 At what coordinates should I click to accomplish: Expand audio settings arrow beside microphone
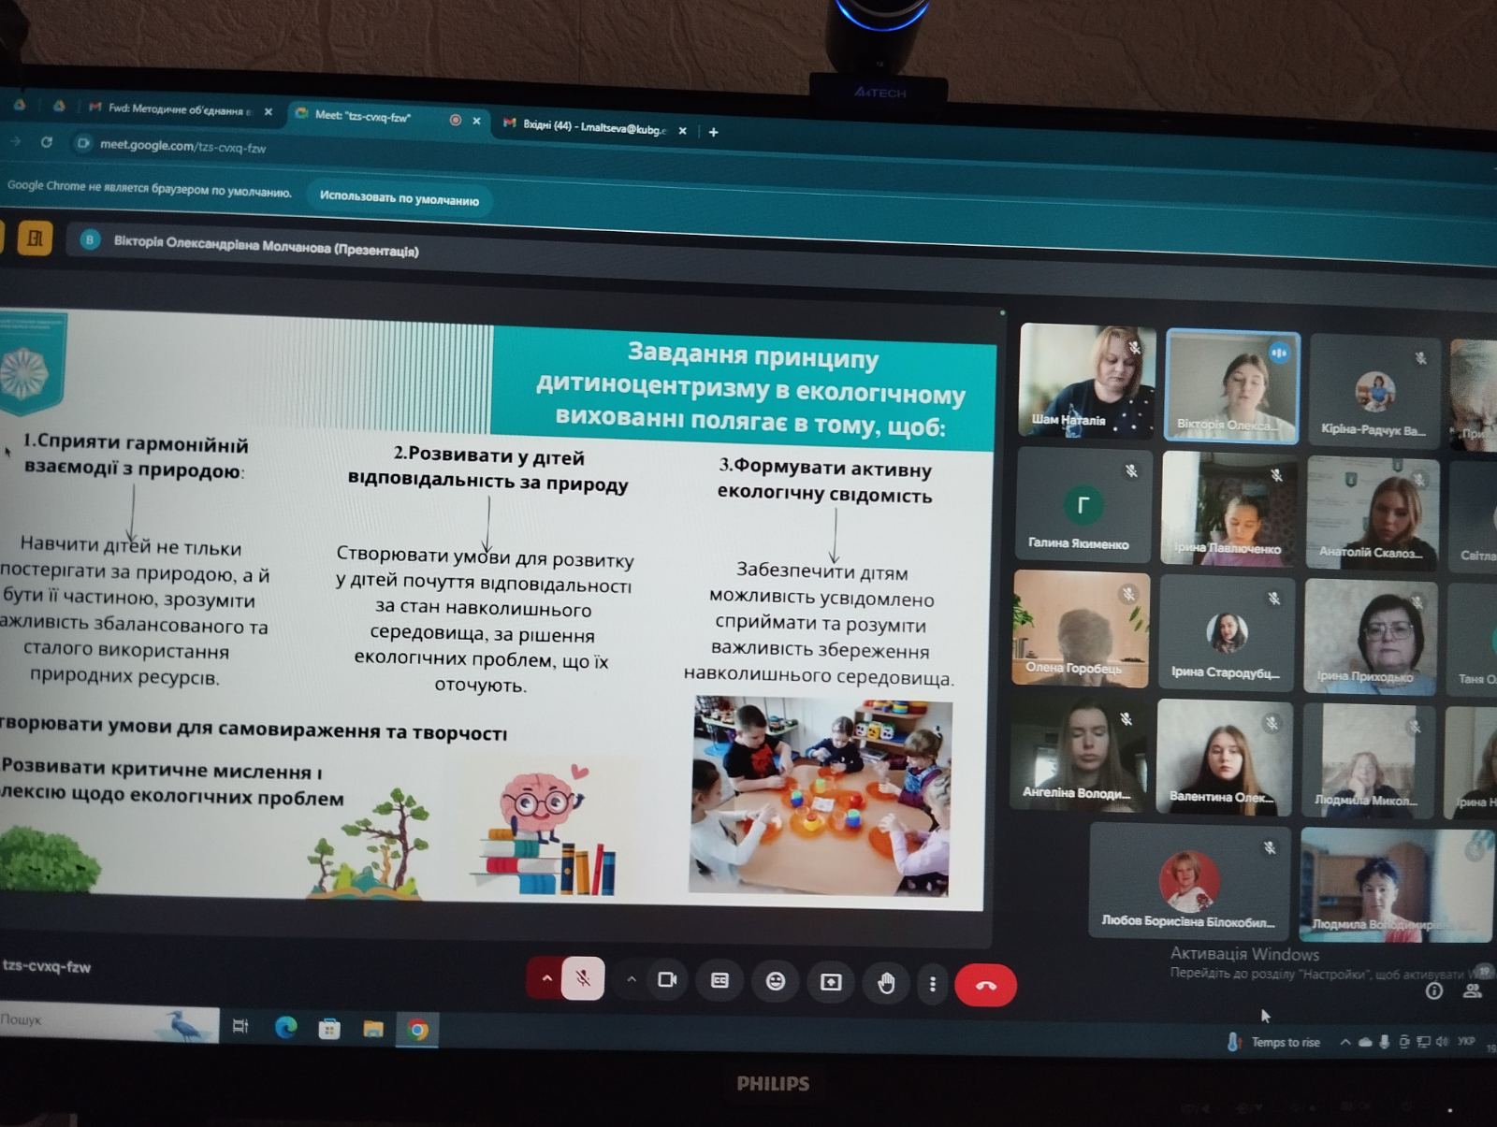pos(547,978)
